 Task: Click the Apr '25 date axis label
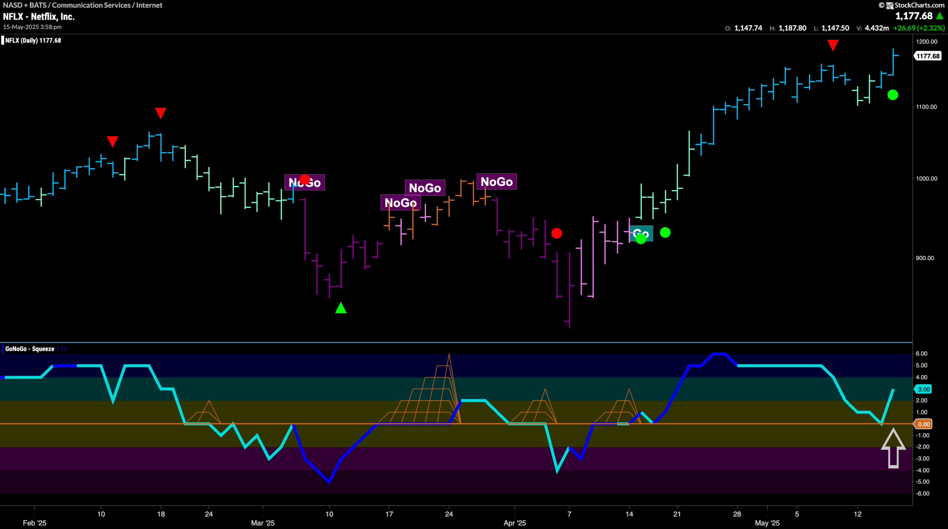pos(514,523)
